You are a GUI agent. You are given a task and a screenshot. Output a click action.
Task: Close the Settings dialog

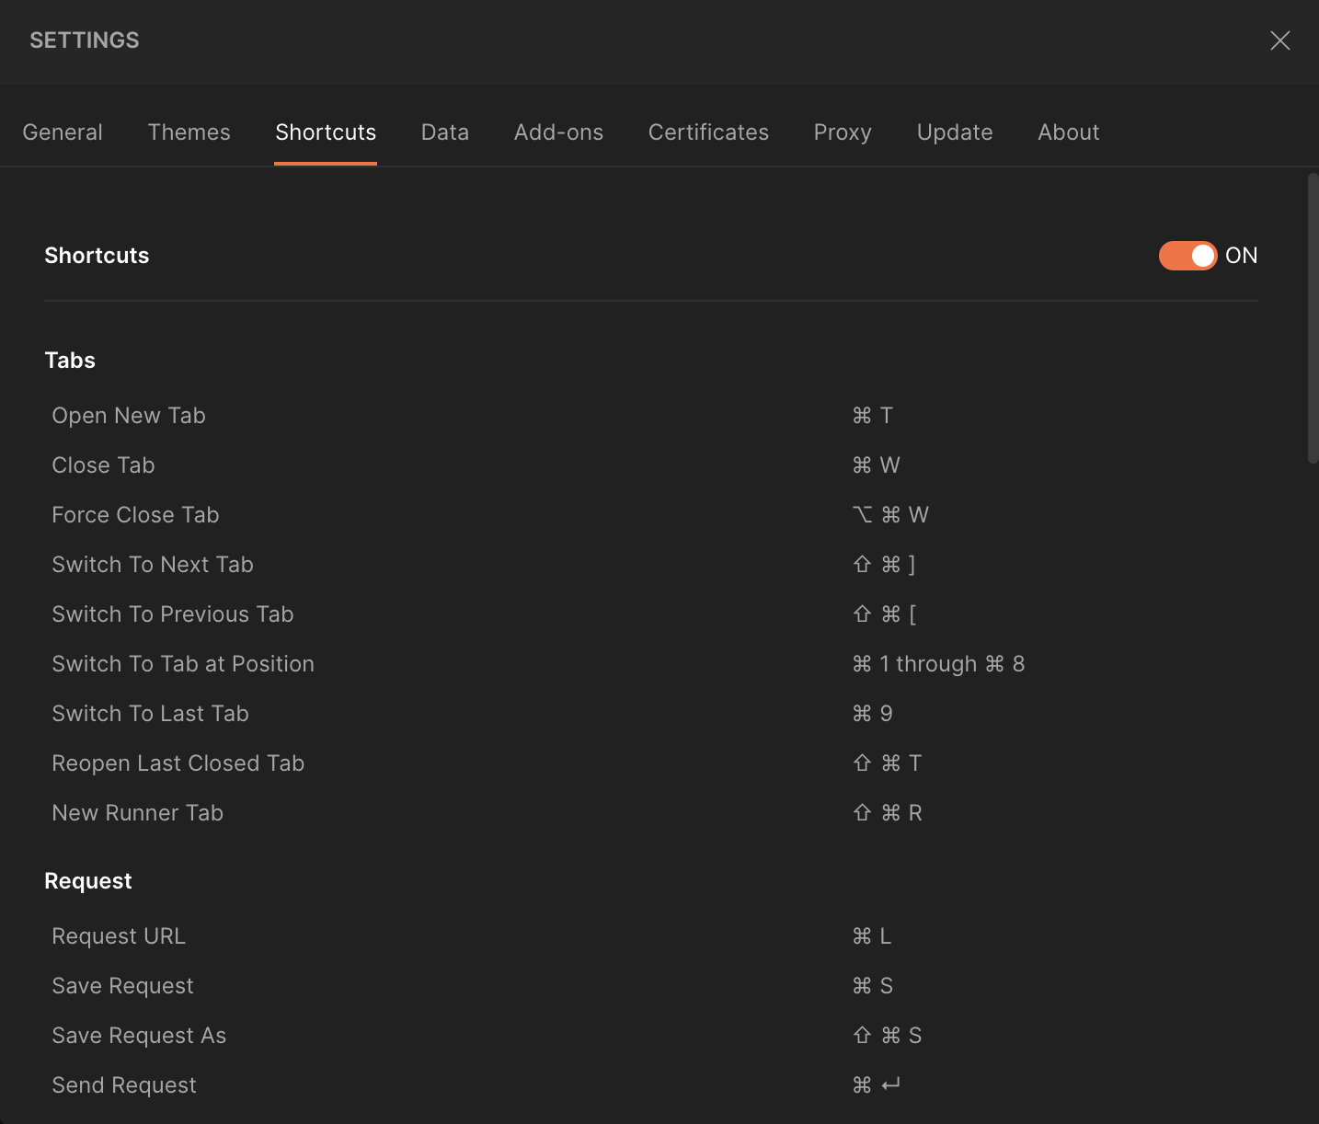1279,40
